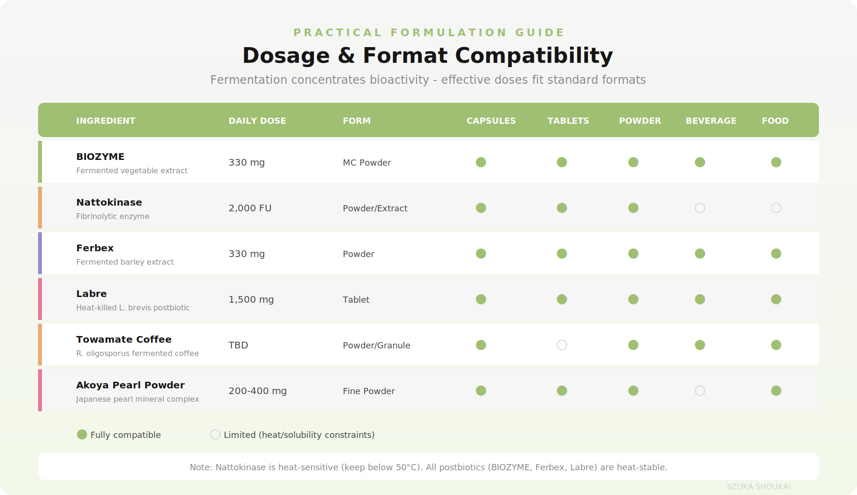Click the Nattokinase heat-sensitive note text
This screenshot has width=857, height=495.
428,467
